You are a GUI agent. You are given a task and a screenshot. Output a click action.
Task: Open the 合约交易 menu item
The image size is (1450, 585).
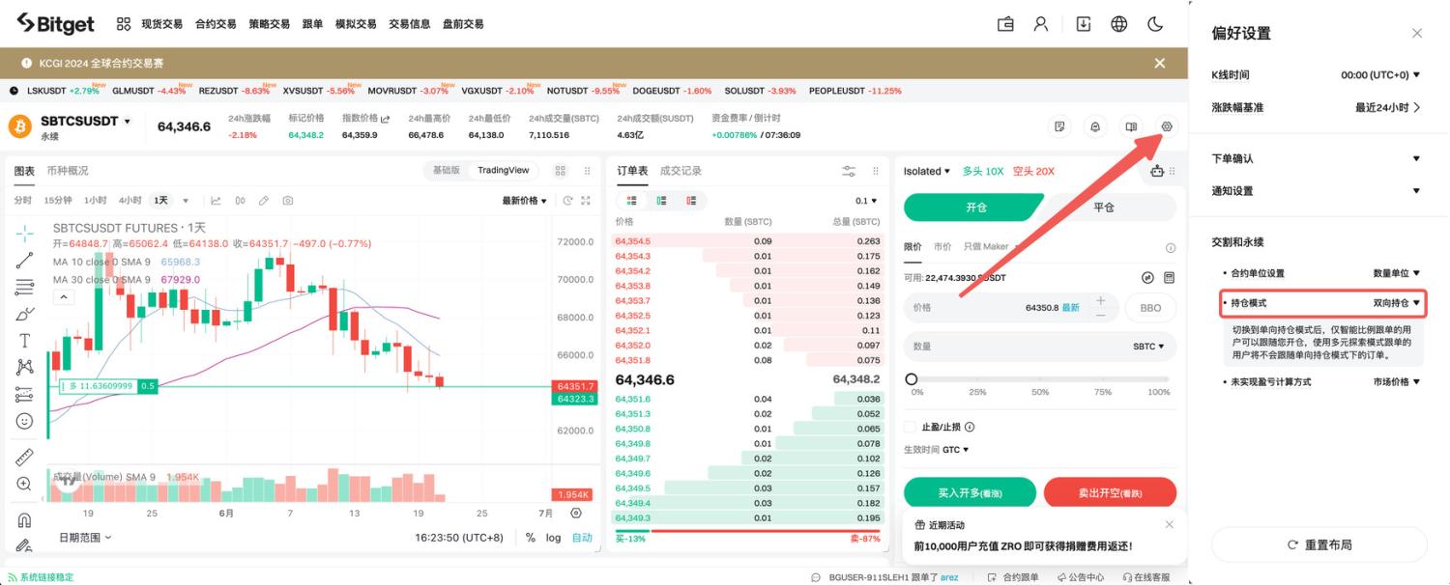click(x=215, y=23)
